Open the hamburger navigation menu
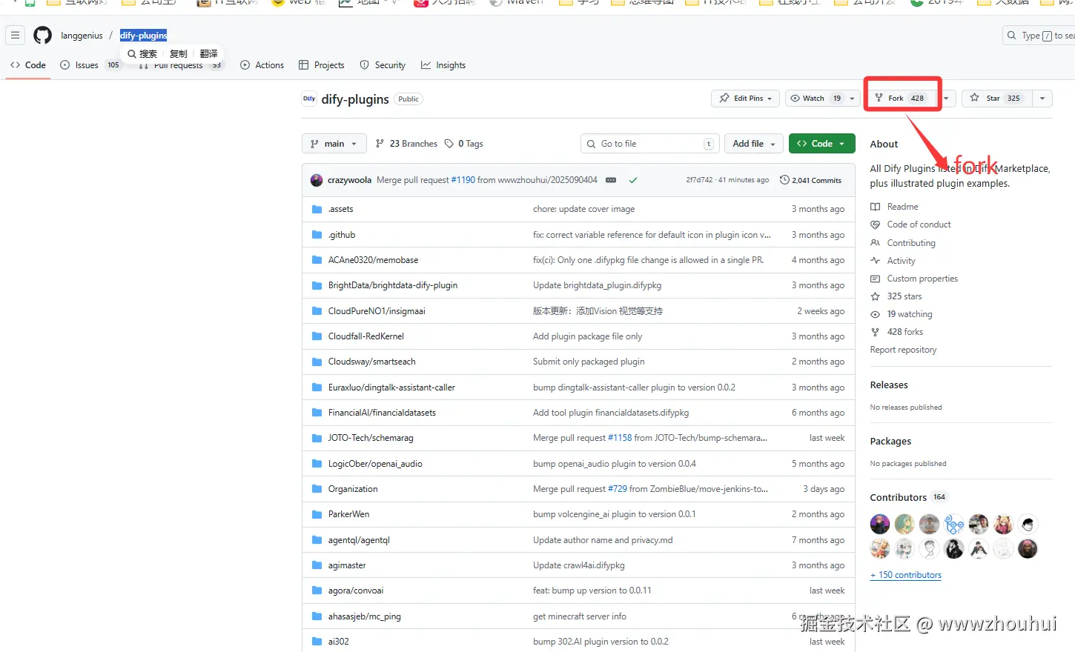Screen dimensions: 1075x652 click(x=15, y=35)
